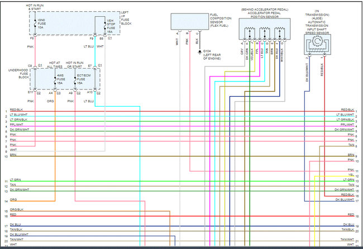The width and height of the screenshot is (363, 249).
Task: Select the LT GRN label on left row 11
Action: point(15,180)
